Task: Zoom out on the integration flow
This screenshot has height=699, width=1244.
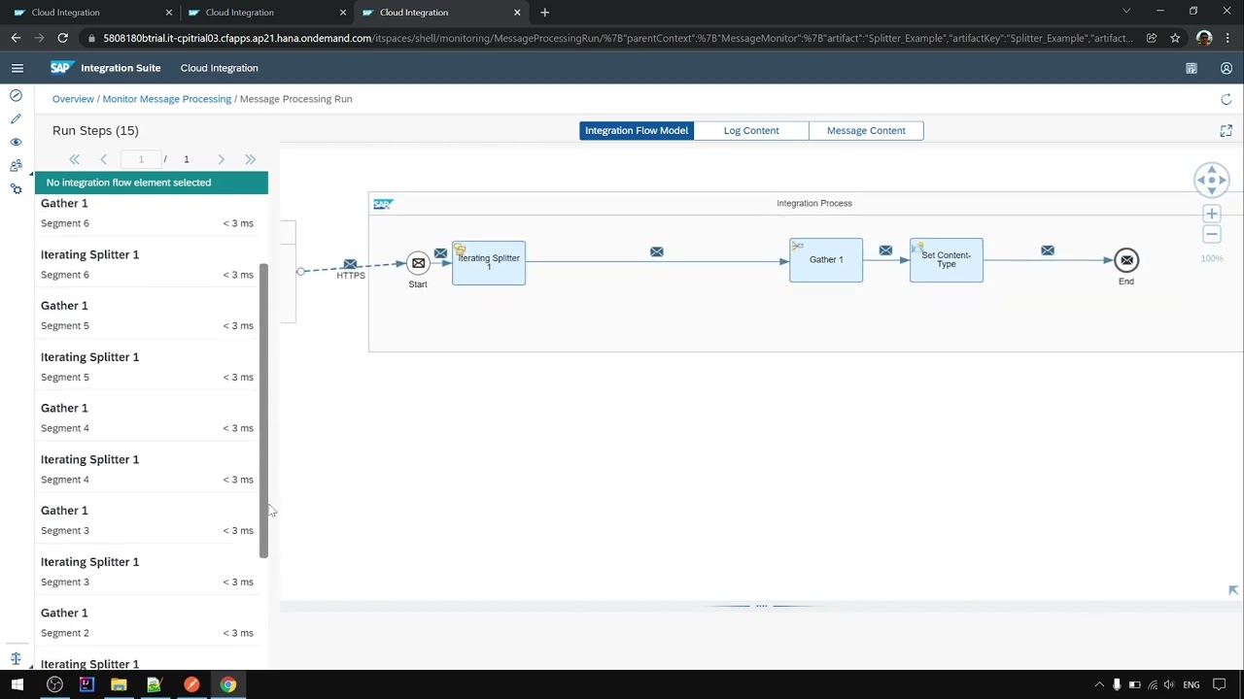Action: [x=1212, y=235]
